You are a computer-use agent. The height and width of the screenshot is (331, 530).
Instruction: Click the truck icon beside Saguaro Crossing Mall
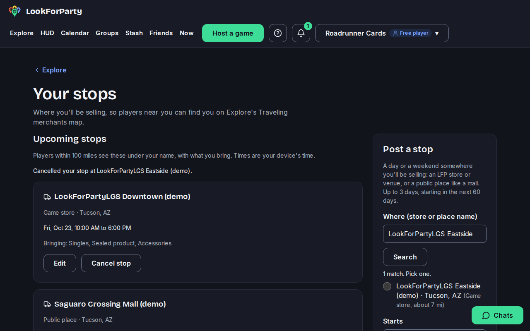point(47,305)
